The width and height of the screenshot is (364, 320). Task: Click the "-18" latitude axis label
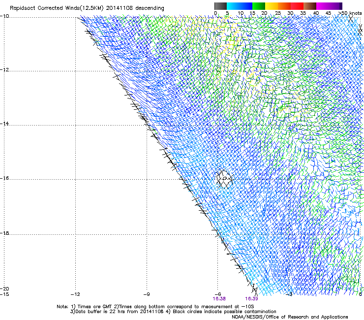pos(4,233)
